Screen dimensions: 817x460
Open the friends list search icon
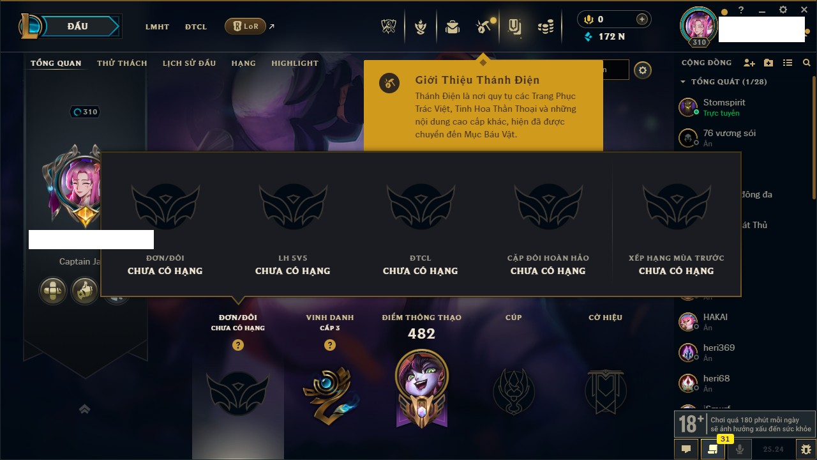point(807,63)
